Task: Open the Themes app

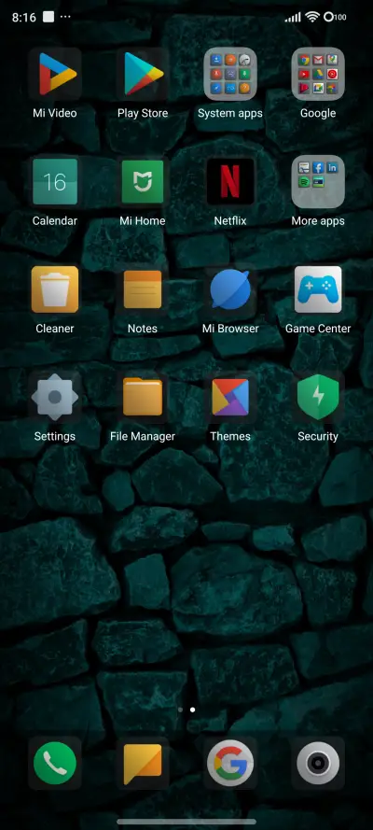Action: click(230, 397)
